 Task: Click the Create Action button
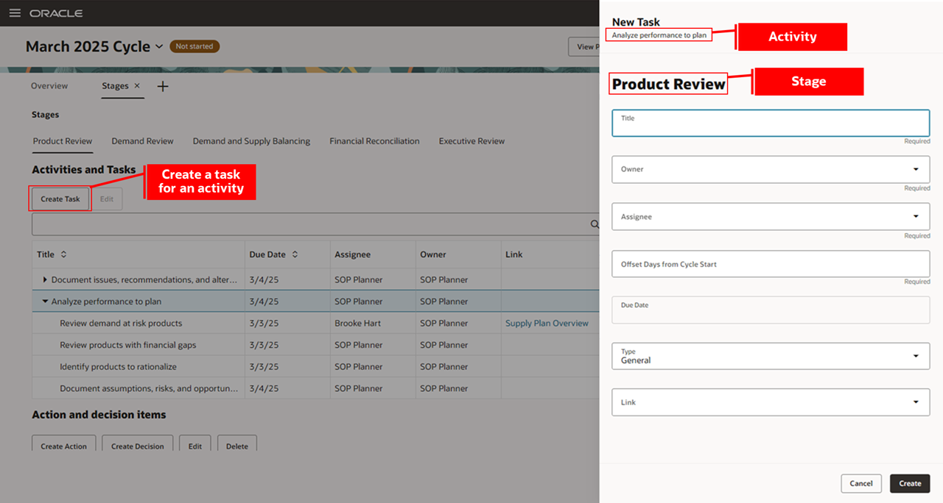(x=63, y=443)
